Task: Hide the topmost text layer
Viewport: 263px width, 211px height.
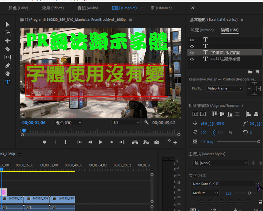Action: click(192, 40)
